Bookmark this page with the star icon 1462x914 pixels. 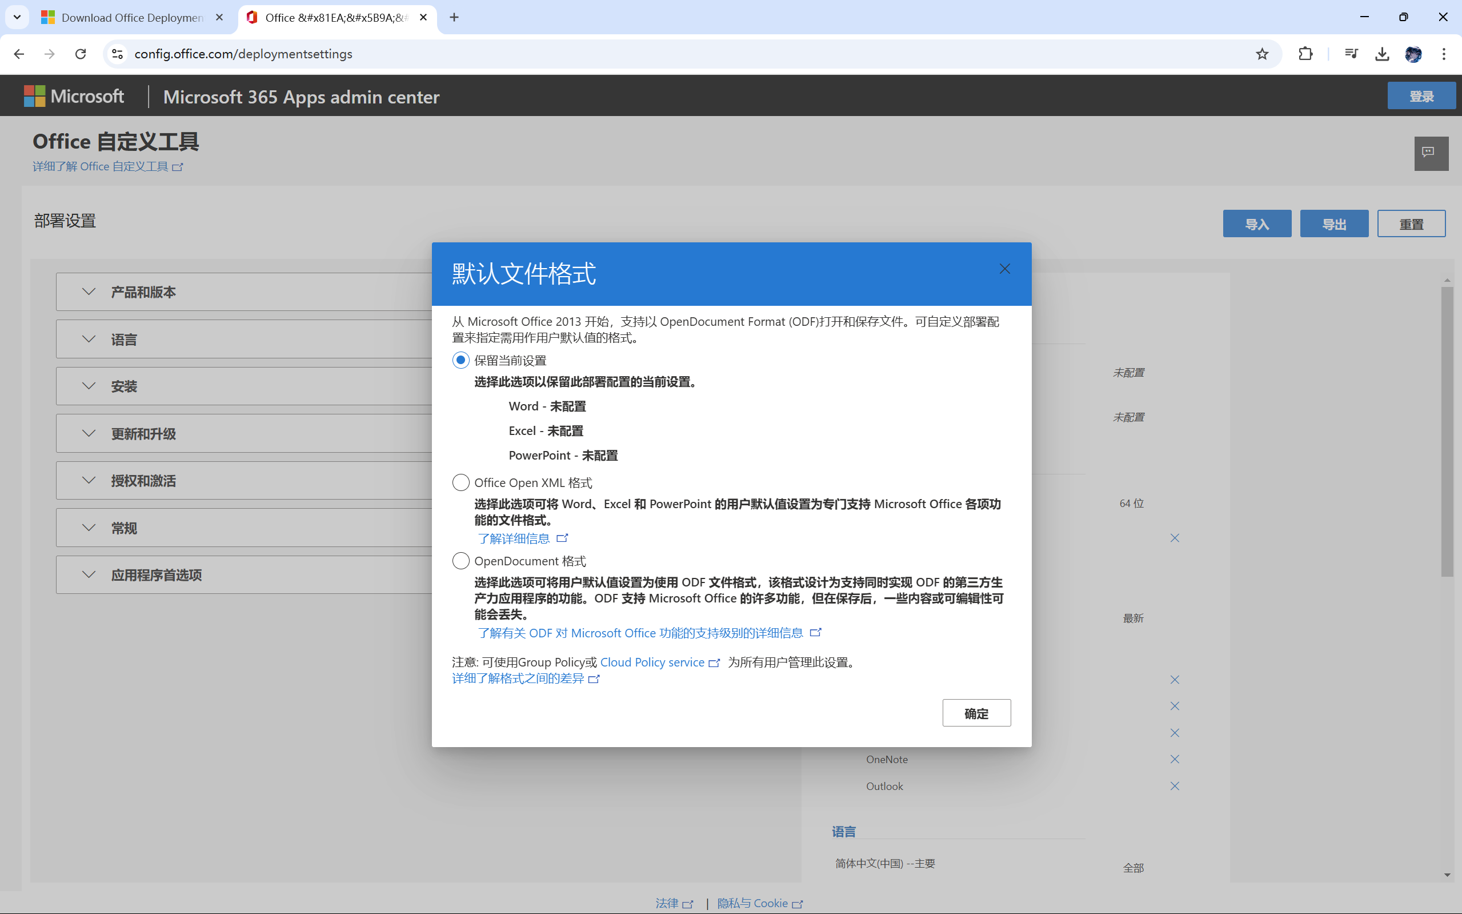pyautogui.click(x=1262, y=54)
